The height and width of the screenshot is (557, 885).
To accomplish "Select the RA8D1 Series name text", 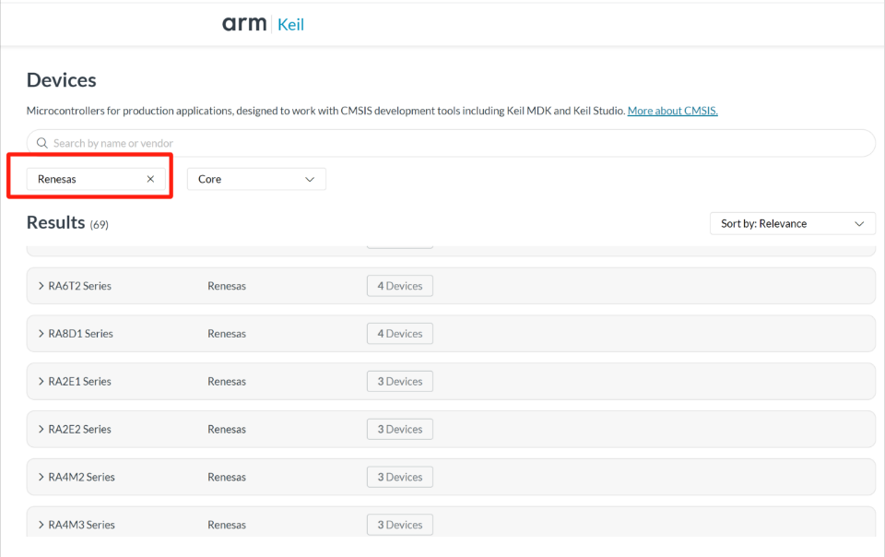I will (x=81, y=334).
